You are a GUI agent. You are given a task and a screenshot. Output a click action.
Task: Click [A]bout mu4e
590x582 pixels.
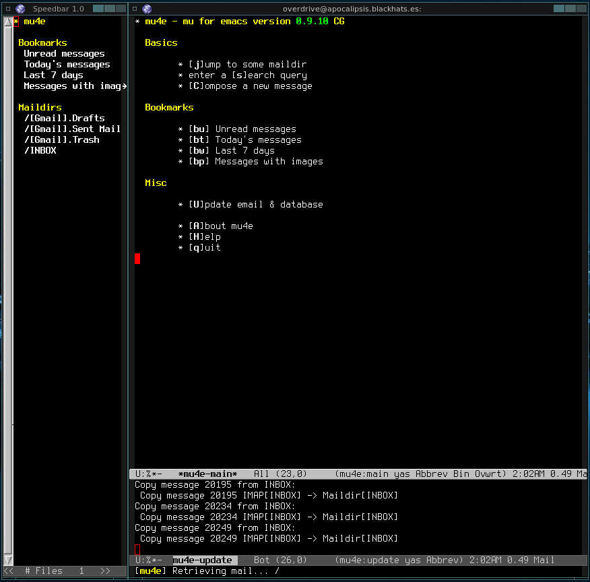click(x=220, y=226)
